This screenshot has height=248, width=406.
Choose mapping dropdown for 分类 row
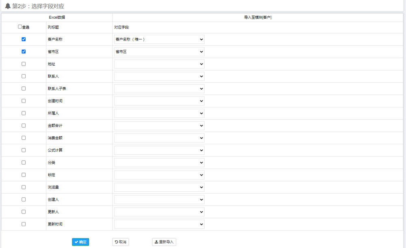[159, 162]
